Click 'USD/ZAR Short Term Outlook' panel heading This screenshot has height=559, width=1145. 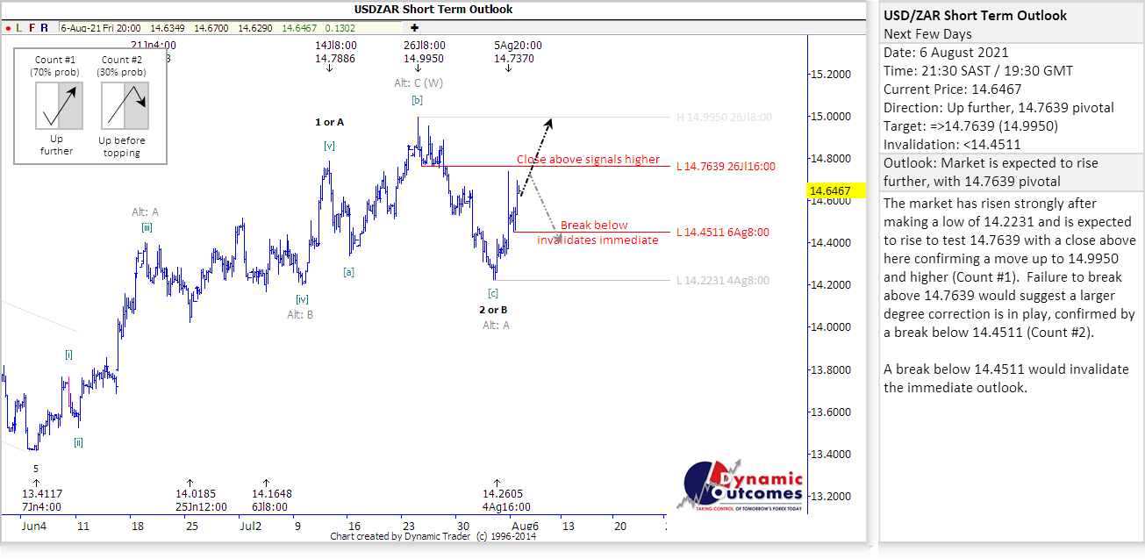point(976,15)
